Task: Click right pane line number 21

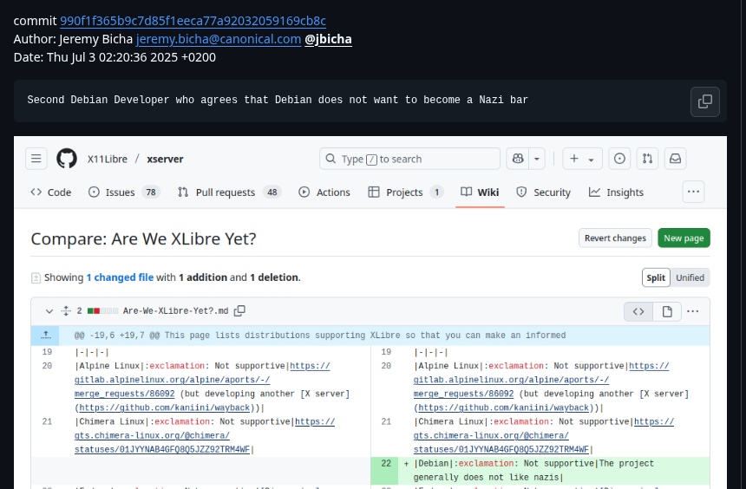Action: click(386, 421)
